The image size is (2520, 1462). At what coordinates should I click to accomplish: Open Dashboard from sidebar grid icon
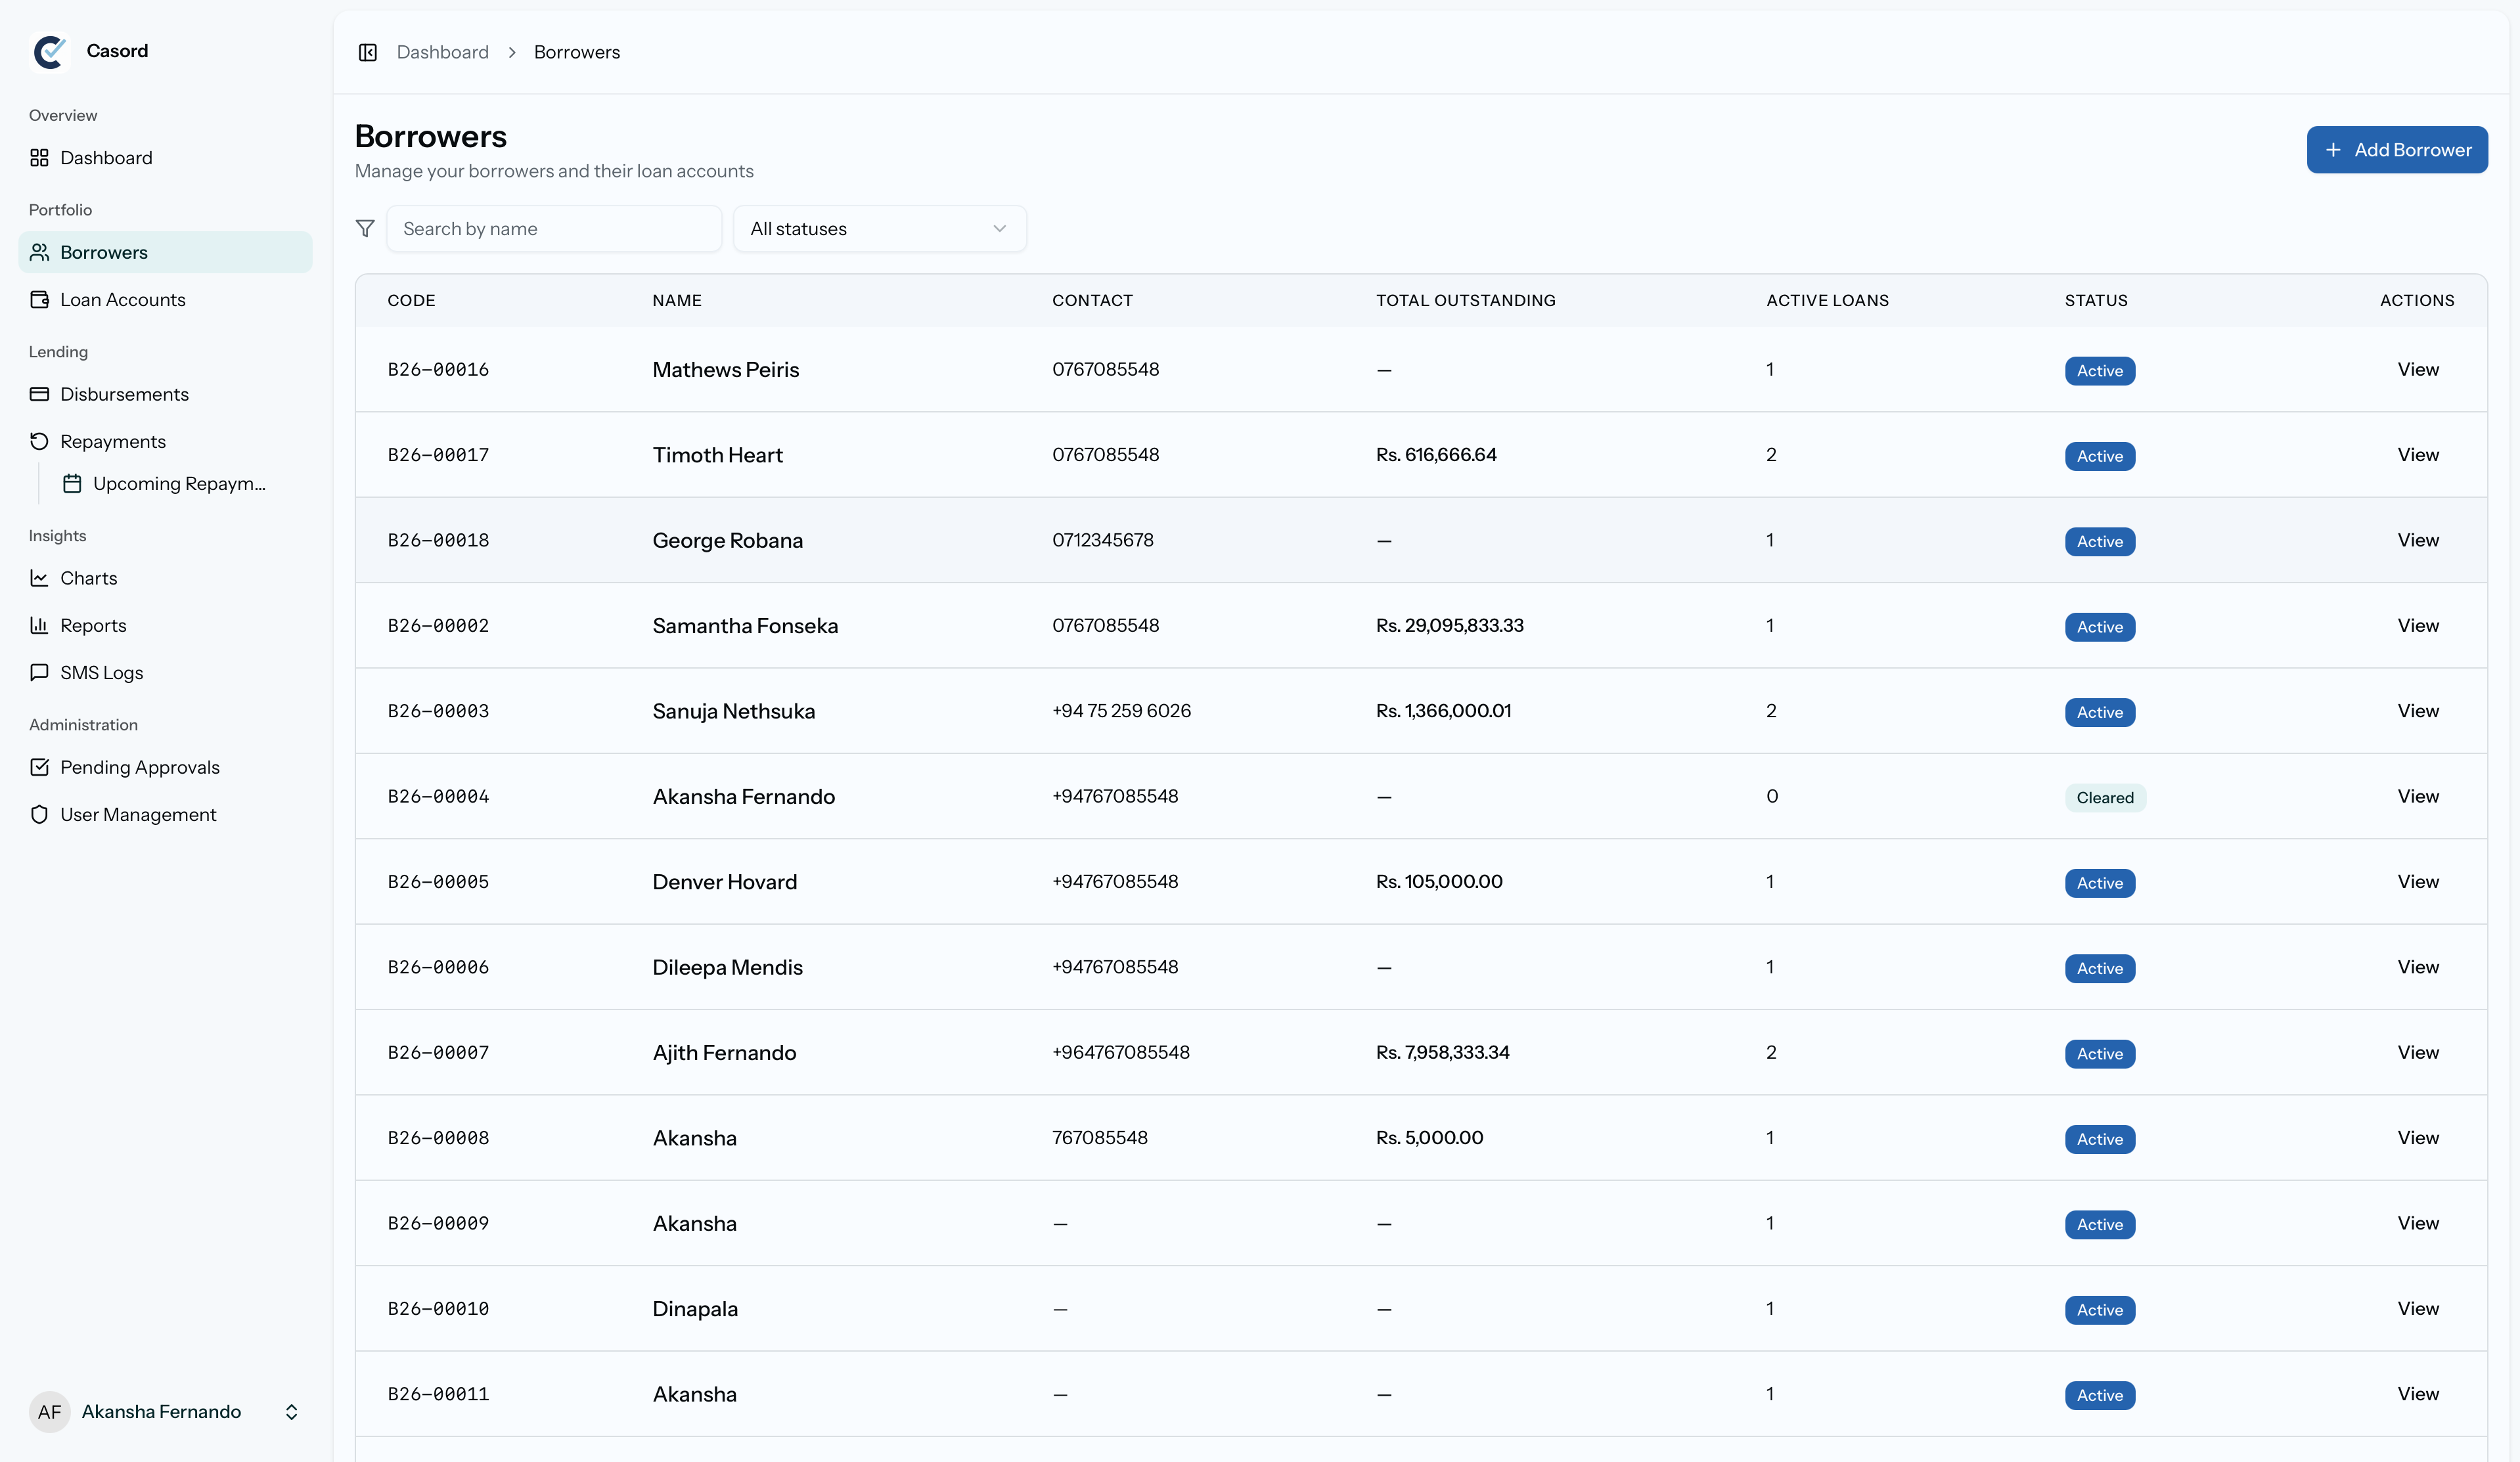(39, 158)
